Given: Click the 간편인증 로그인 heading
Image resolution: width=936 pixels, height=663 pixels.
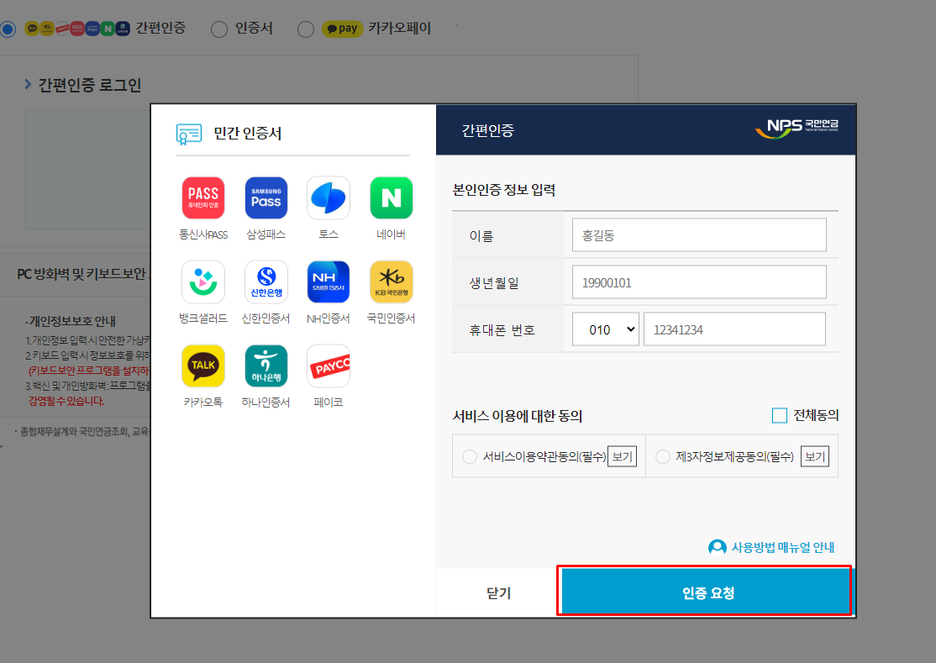Looking at the screenshot, I should pos(90,86).
